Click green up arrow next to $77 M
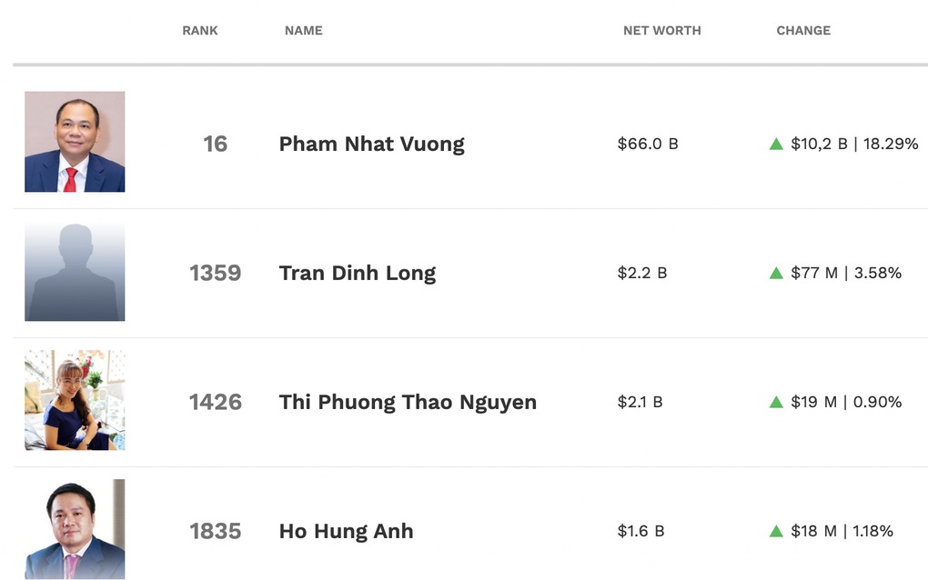 point(776,273)
